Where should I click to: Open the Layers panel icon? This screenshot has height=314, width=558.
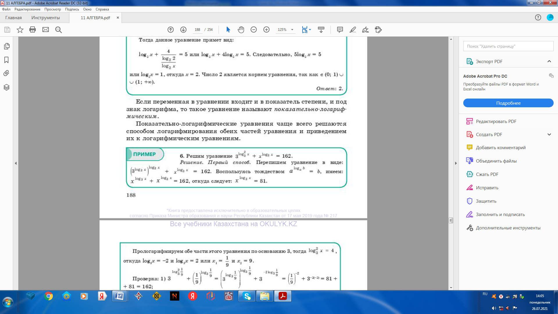pyautogui.click(x=6, y=87)
